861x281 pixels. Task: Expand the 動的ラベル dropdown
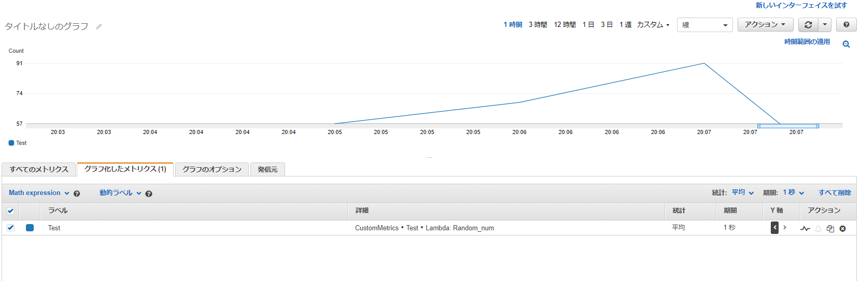pos(120,193)
